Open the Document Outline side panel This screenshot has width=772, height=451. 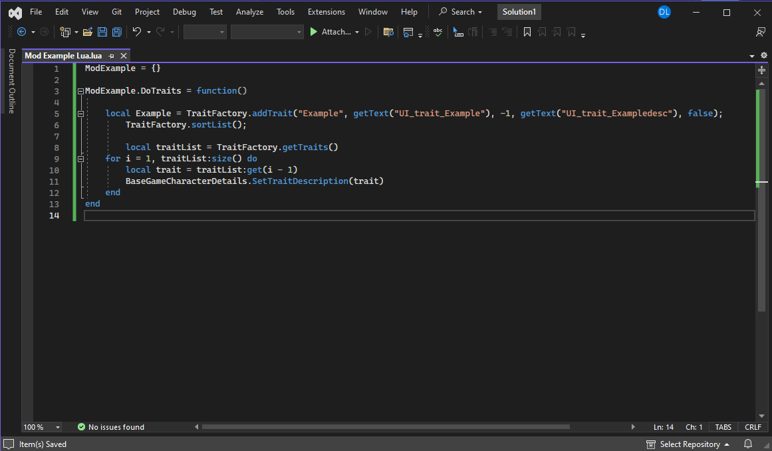(x=11, y=81)
